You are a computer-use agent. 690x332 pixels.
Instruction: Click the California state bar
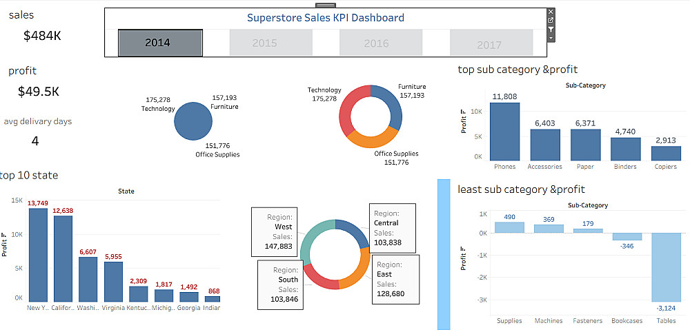(63, 259)
